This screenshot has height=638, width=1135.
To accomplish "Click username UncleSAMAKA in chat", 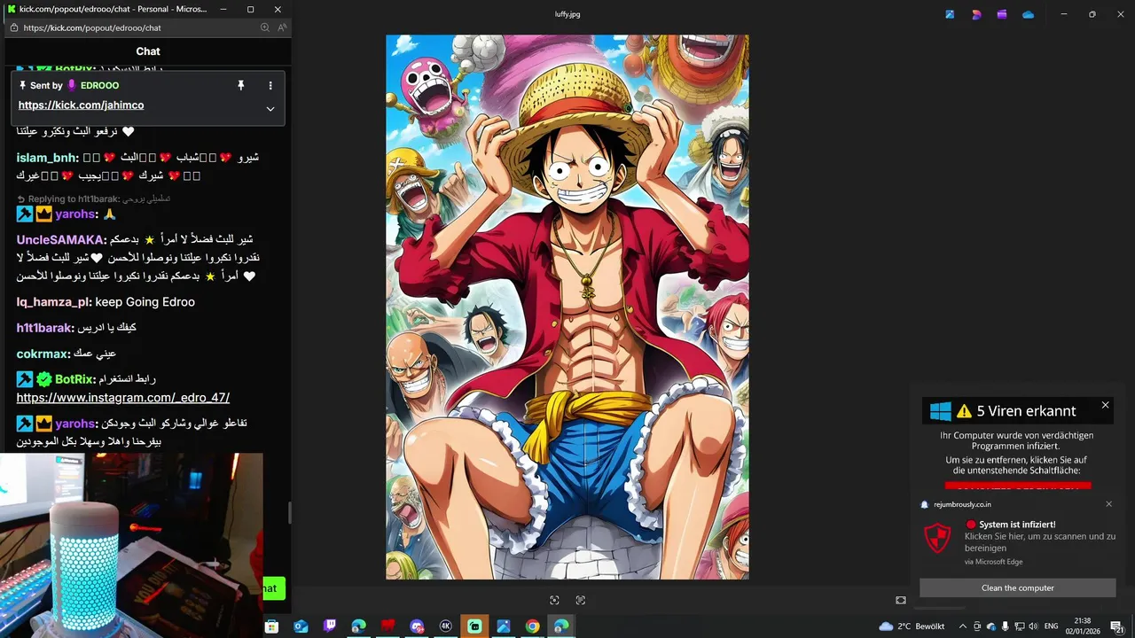I will [59, 240].
